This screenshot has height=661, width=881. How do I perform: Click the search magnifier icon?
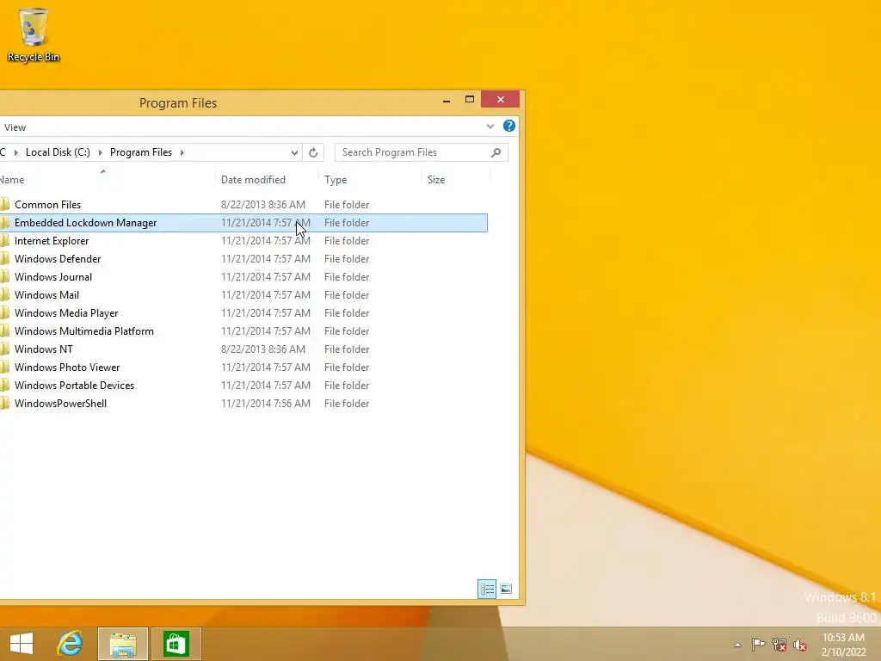496,152
